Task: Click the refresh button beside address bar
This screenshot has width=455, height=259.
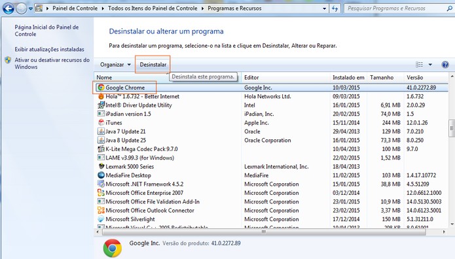Action: 335,9
